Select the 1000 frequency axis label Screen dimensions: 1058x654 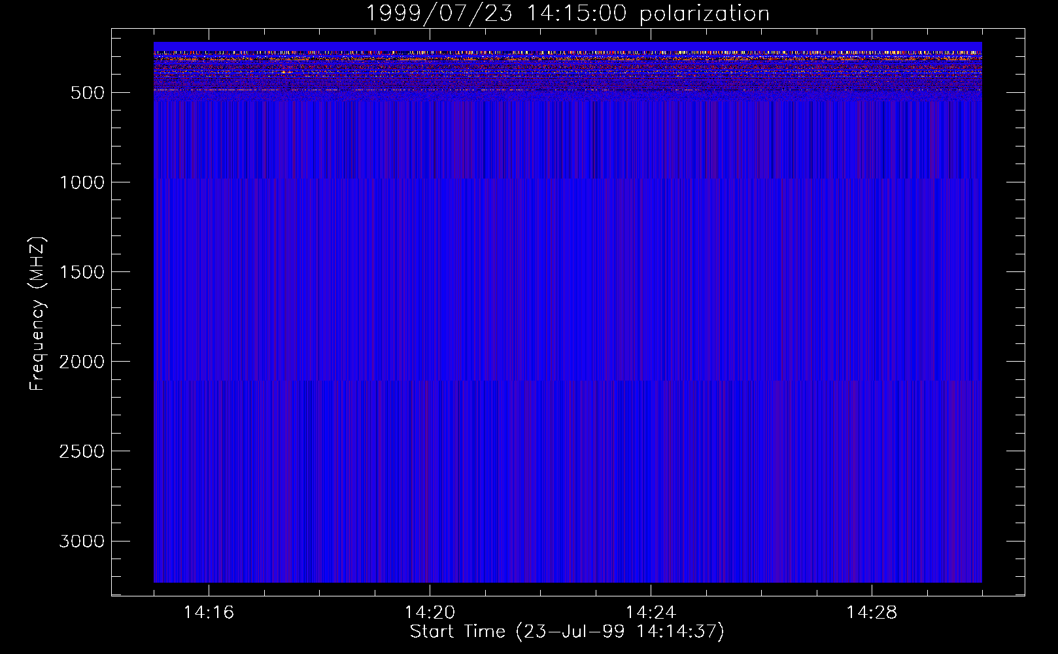coord(82,182)
